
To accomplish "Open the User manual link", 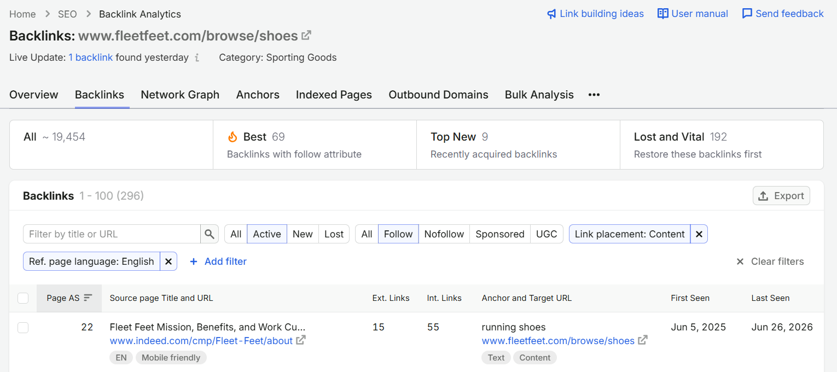I will (693, 14).
